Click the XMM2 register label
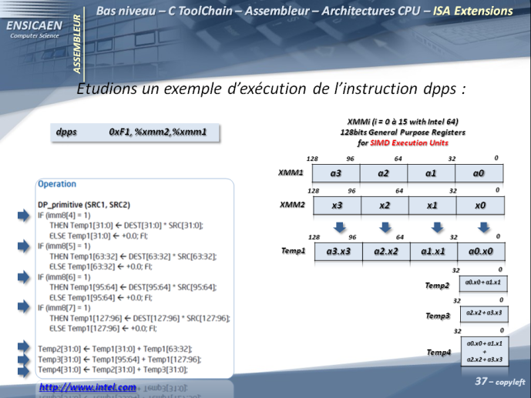This screenshot has height=398, width=531. [292, 205]
